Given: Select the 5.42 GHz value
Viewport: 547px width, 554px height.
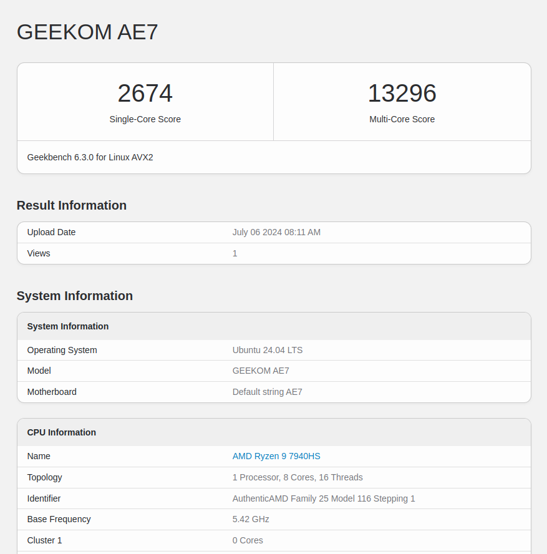Looking at the screenshot, I should tap(251, 519).
